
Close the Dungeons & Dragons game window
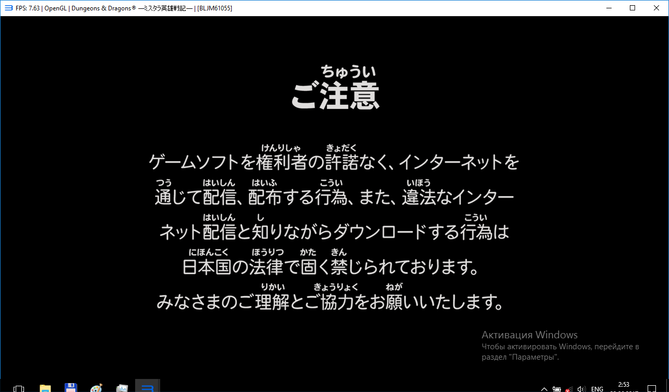[656, 8]
